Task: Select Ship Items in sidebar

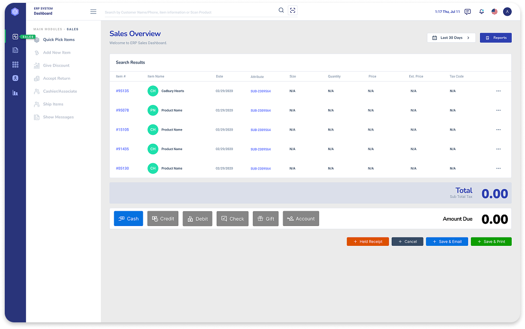Action: coord(49,104)
